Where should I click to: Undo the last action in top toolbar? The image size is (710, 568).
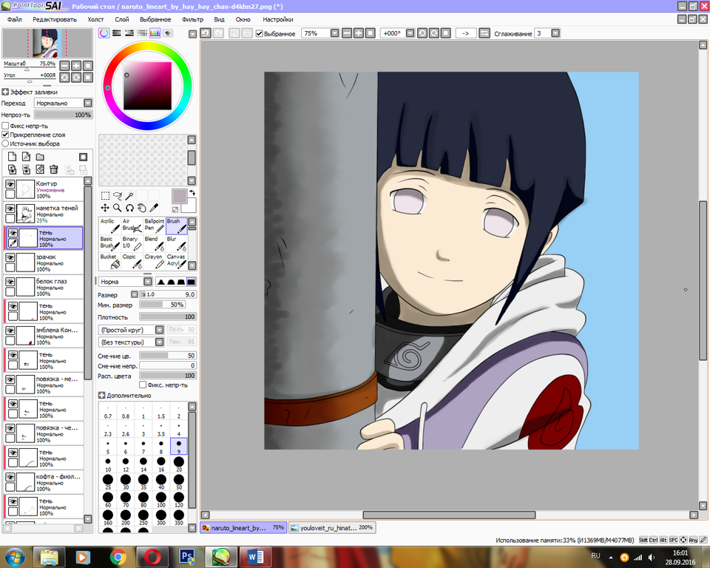click(206, 33)
